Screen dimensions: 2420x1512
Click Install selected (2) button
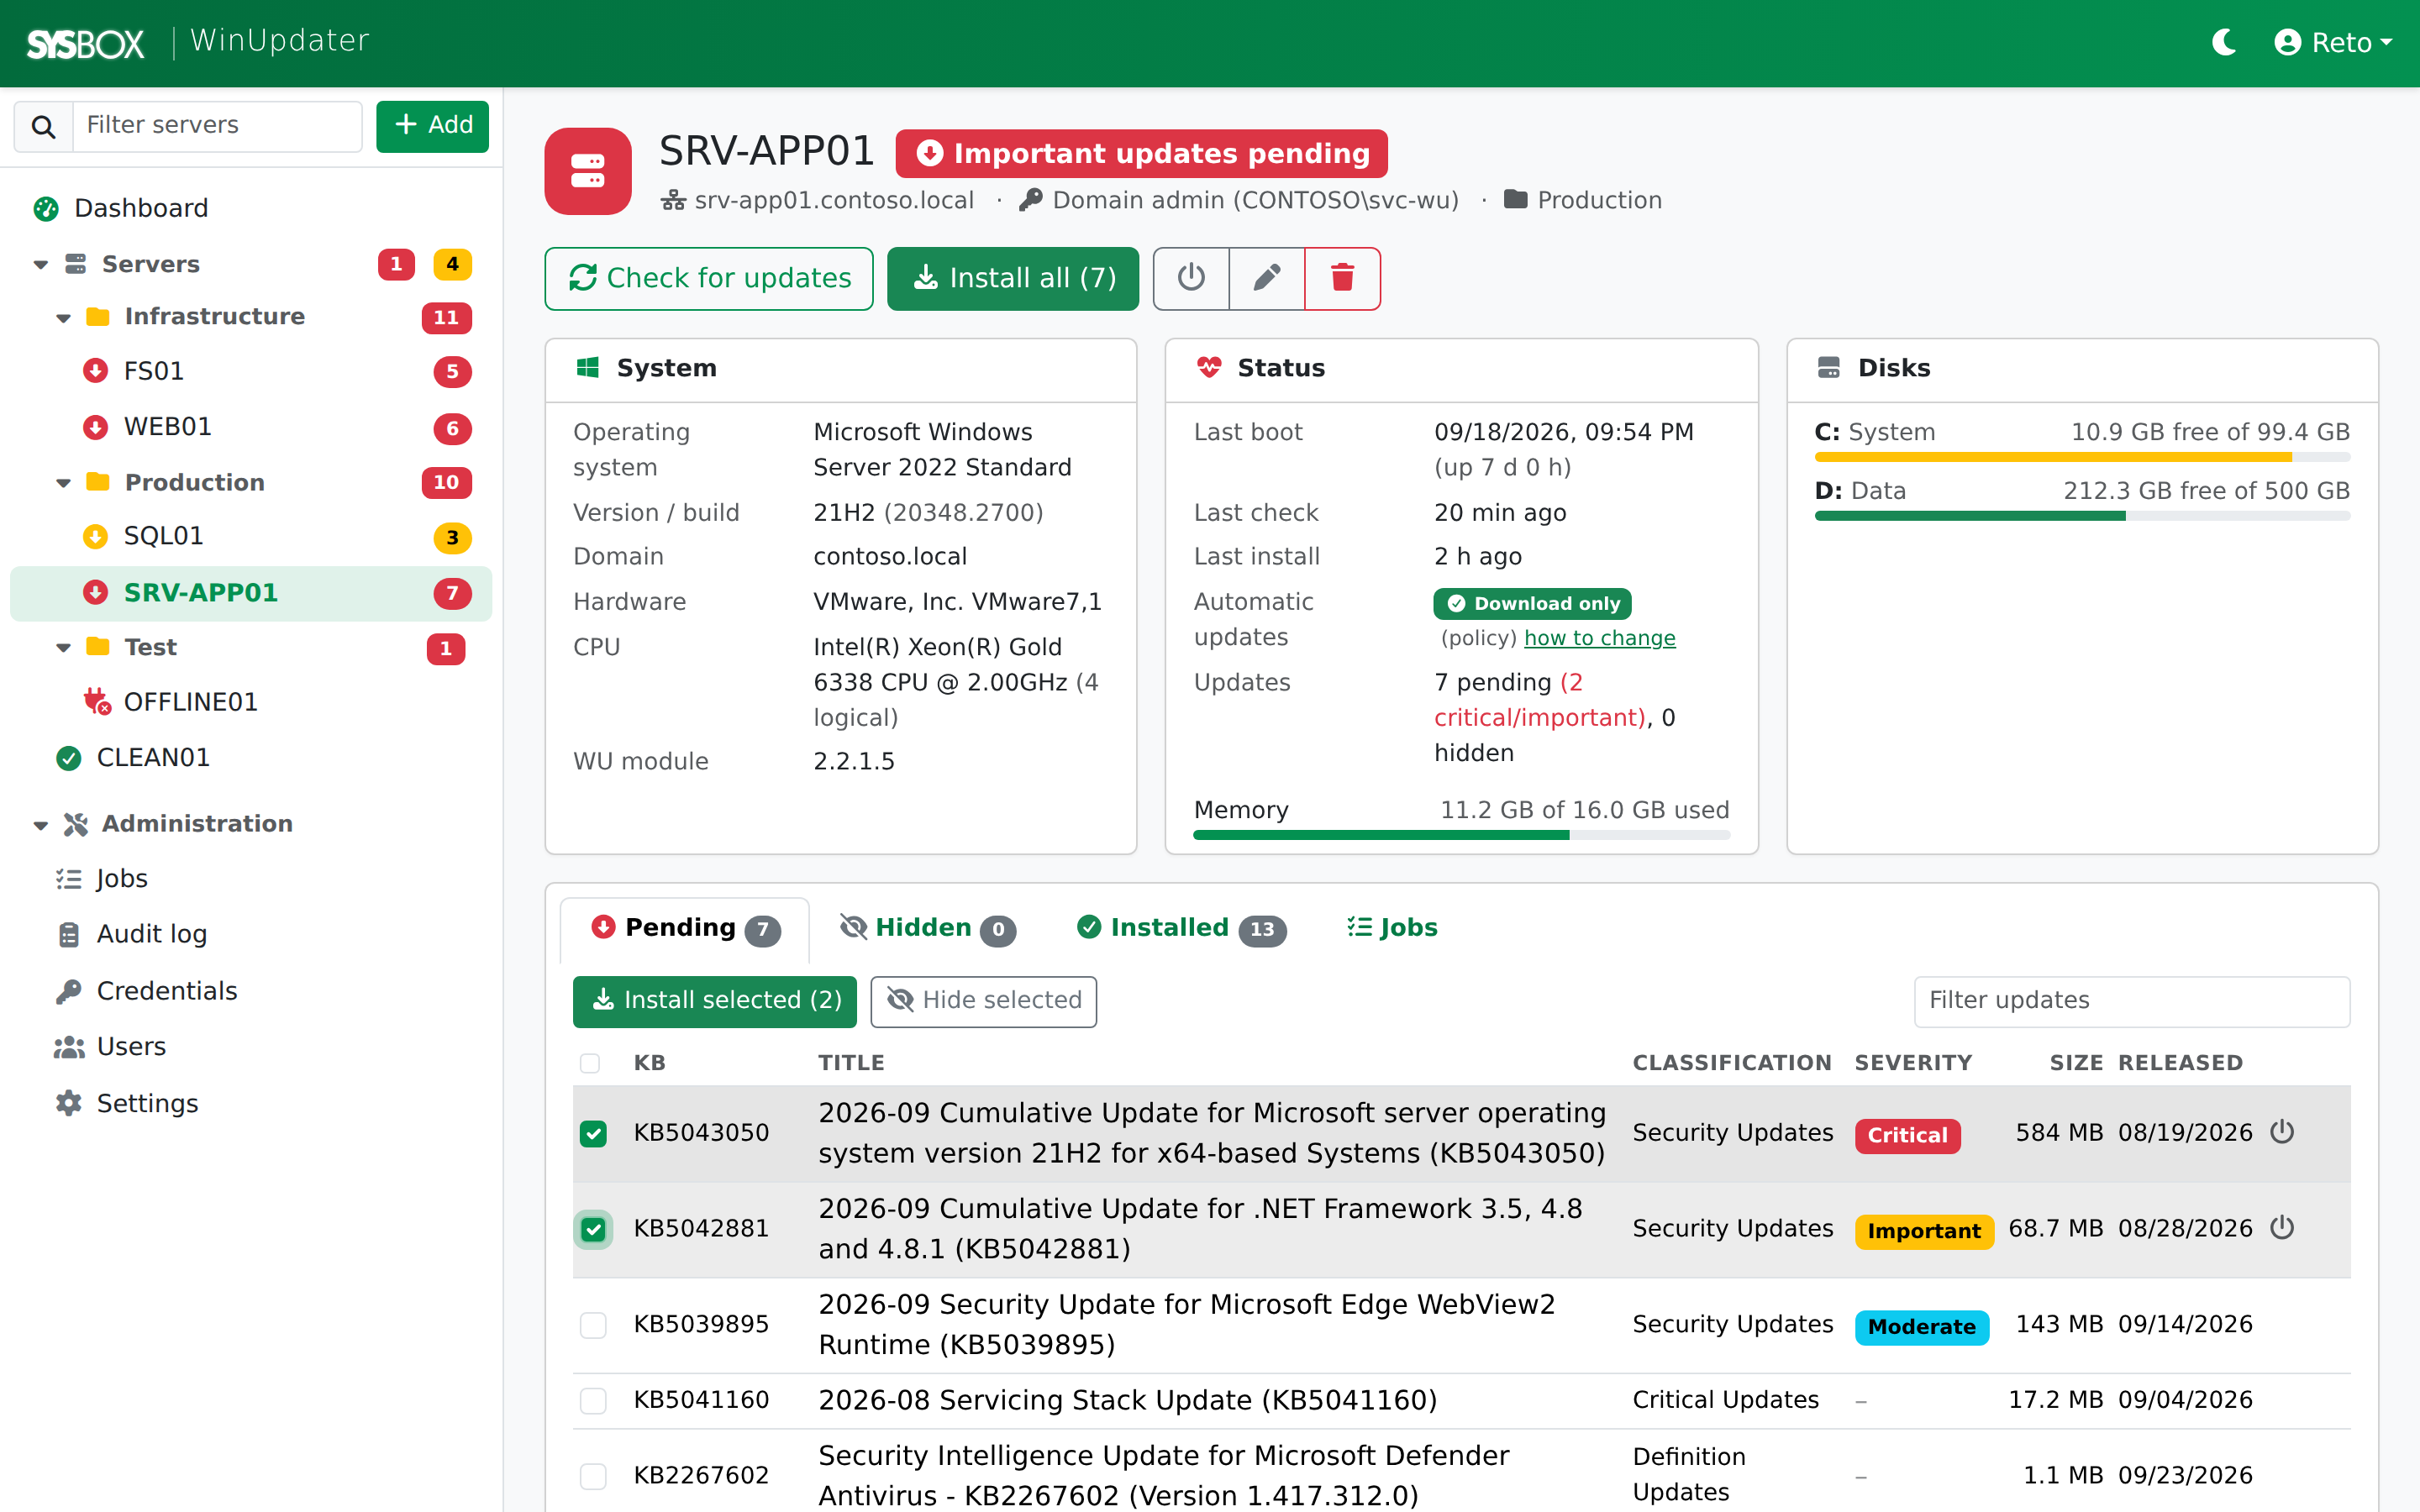tap(715, 1002)
